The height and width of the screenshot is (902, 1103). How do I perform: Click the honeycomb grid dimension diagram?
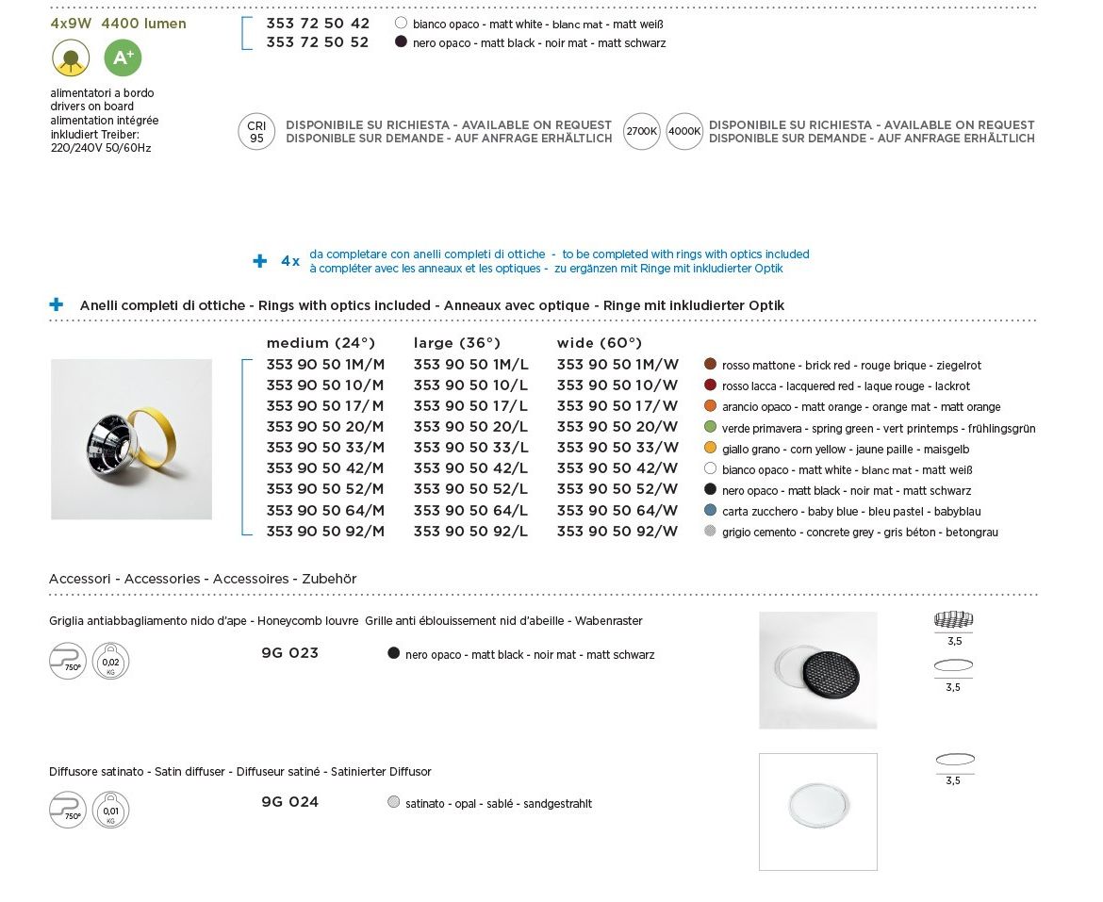(953, 620)
